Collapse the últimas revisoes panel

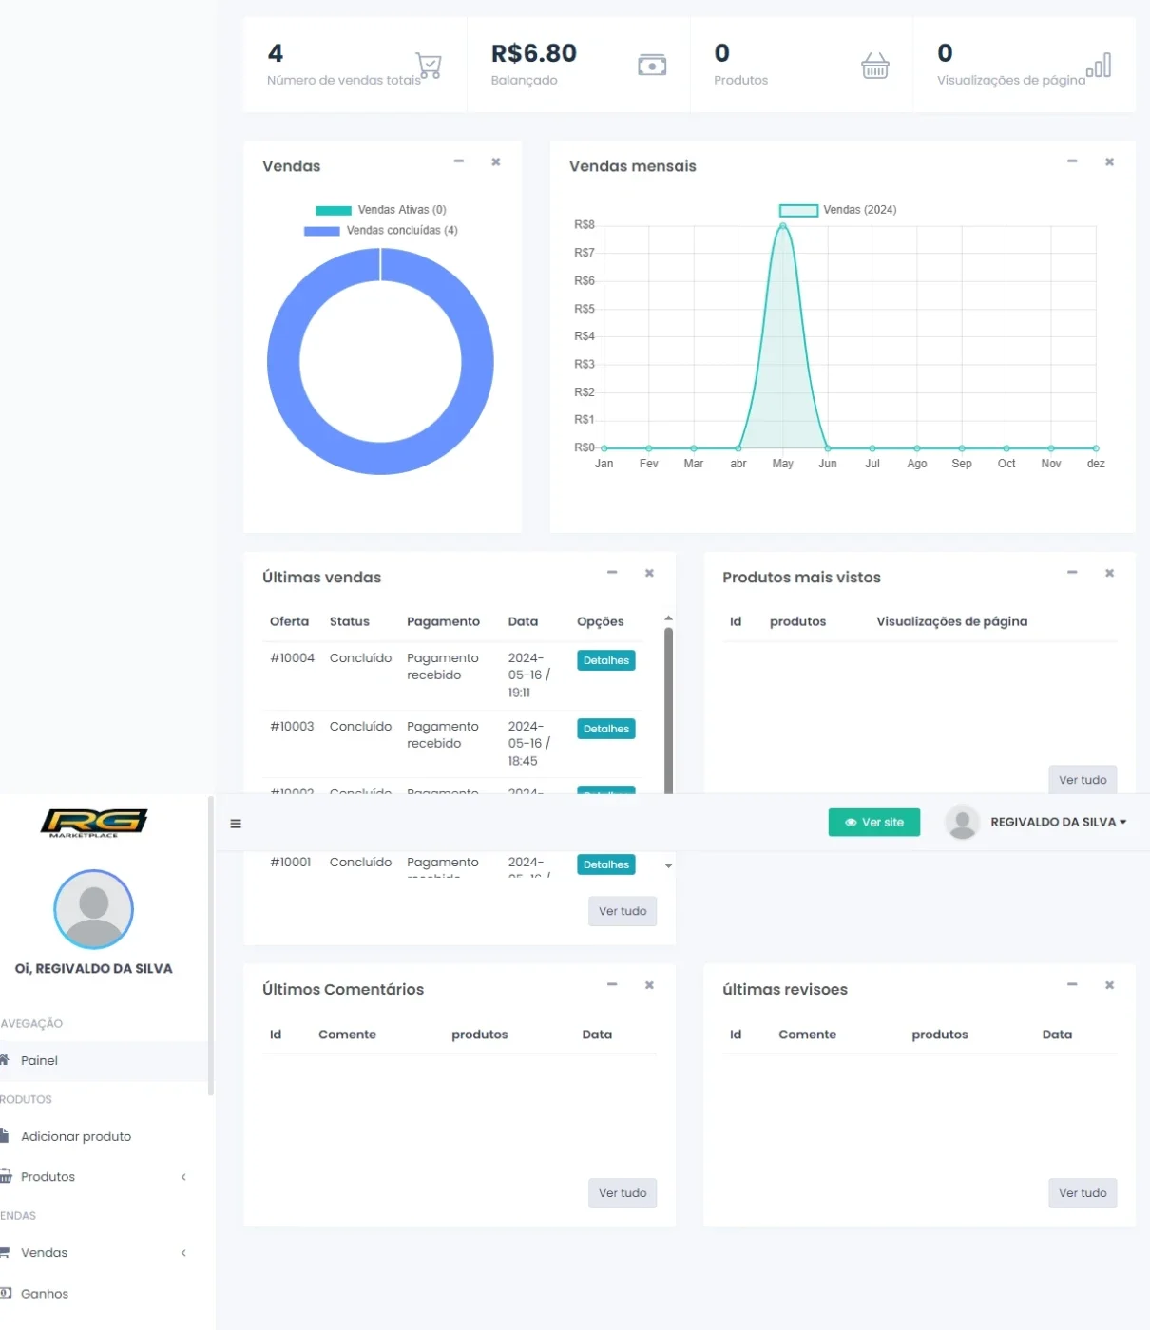click(x=1072, y=984)
